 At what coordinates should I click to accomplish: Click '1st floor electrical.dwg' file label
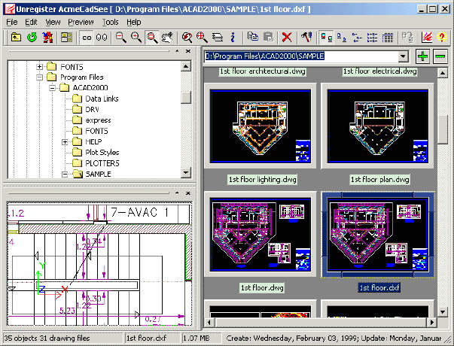pos(380,71)
